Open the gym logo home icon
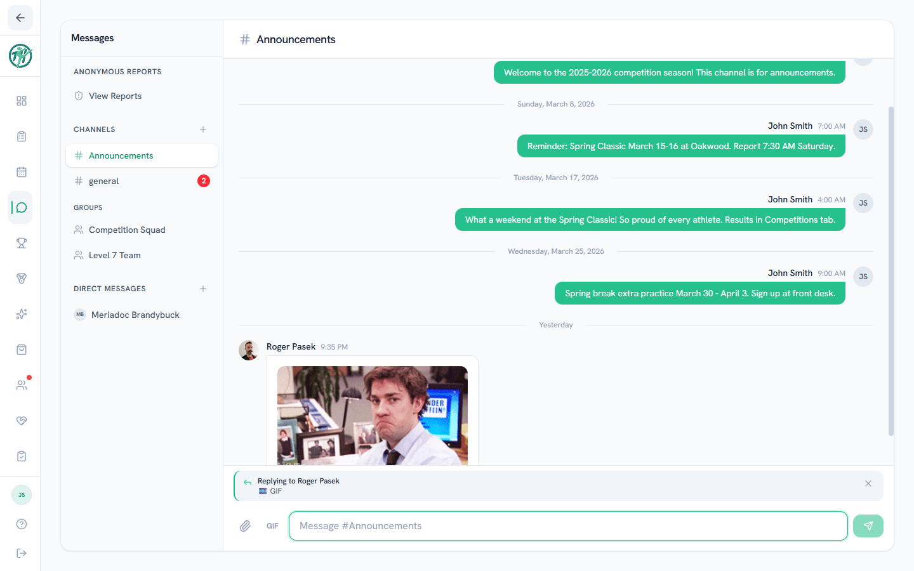The height and width of the screenshot is (571, 914). click(x=20, y=56)
